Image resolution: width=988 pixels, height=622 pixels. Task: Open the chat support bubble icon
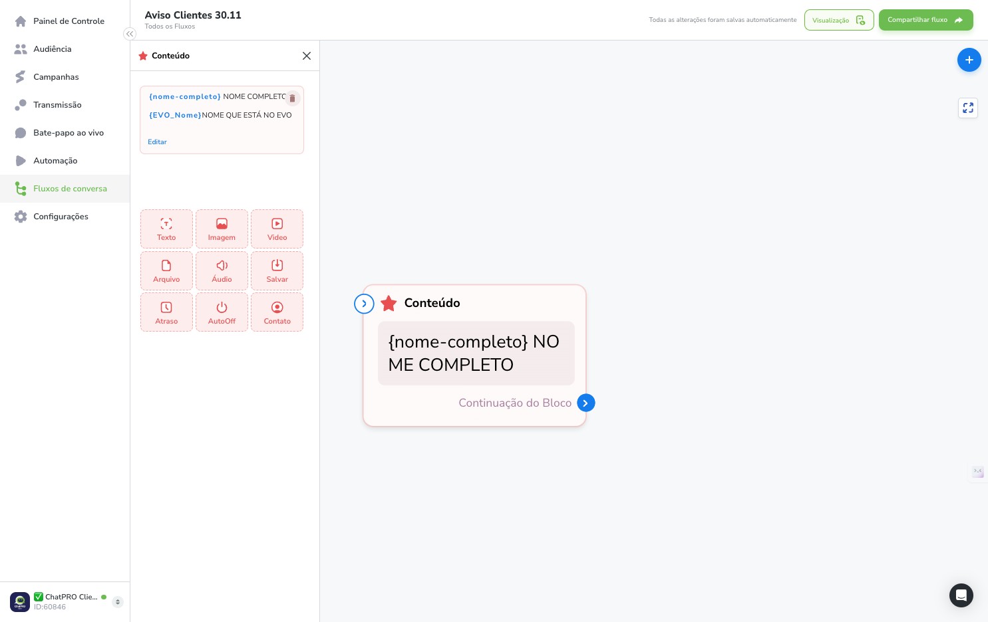[961, 595]
